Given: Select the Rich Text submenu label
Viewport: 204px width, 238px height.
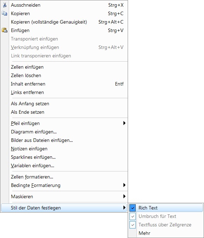Looking at the screenshot, I should 148,208.
